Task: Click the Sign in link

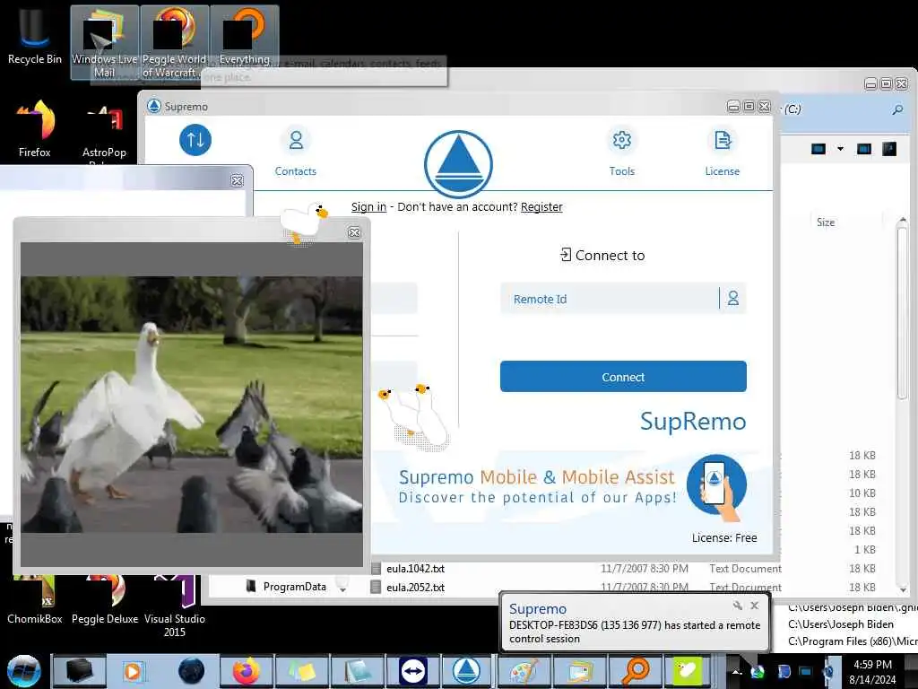Action: (368, 207)
